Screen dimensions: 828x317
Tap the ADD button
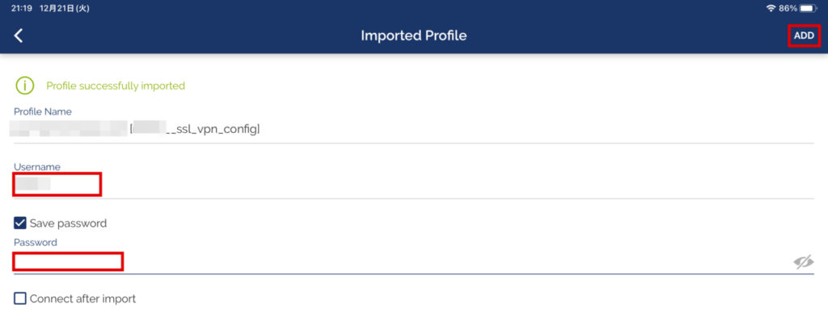coord(805,35)
